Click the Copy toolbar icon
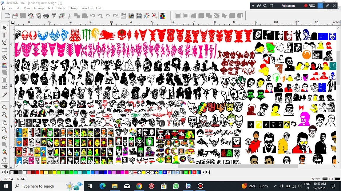 [x=77, y=16]
